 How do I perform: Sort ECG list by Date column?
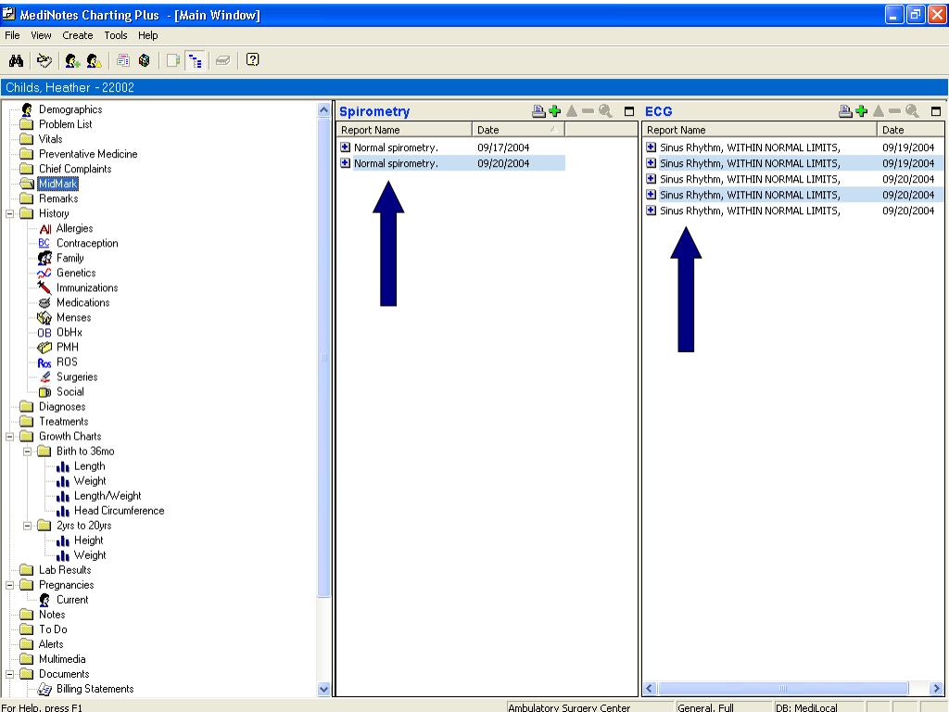click(x=910, y=130)
